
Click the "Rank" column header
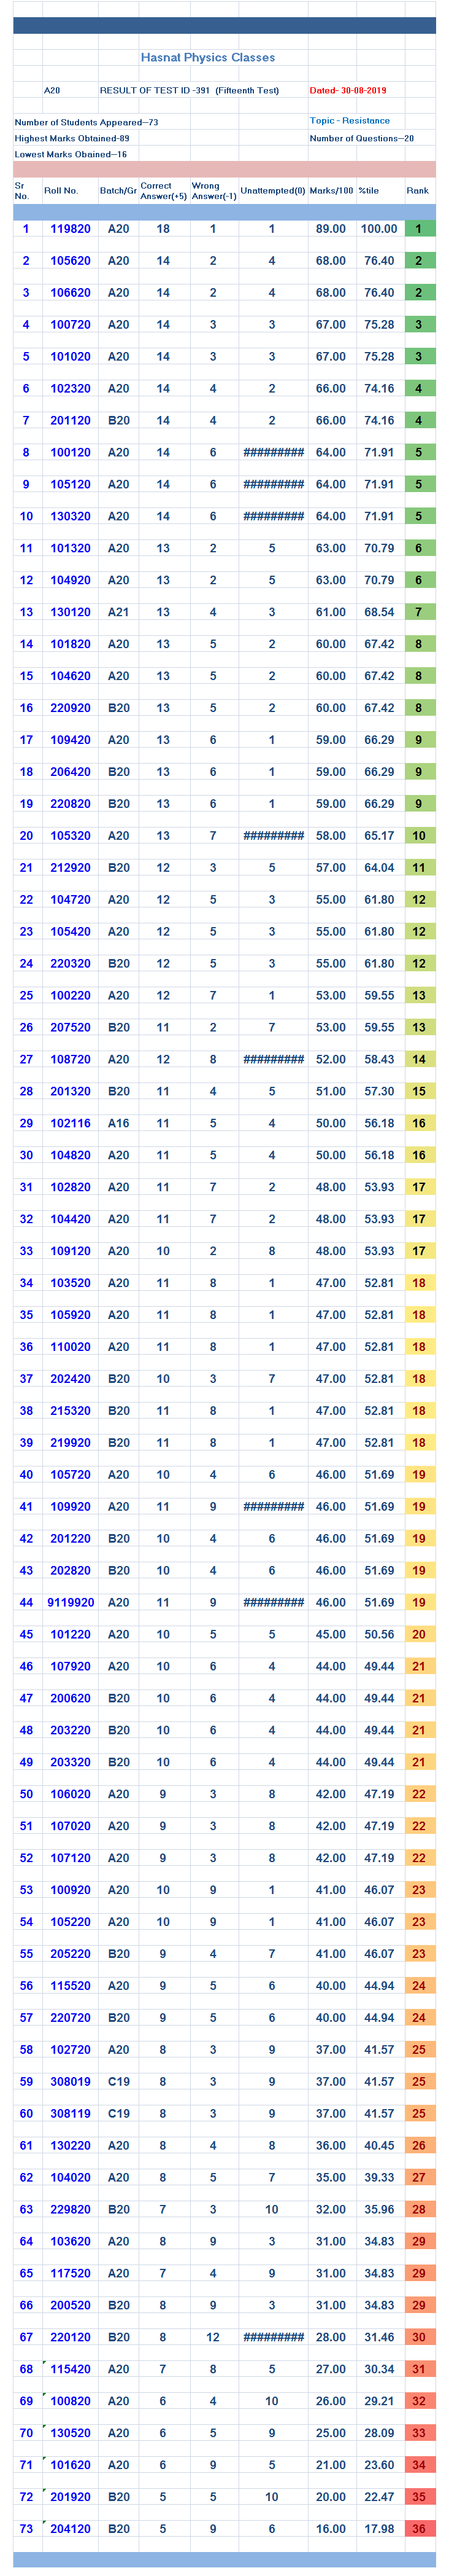[x=417, y=191]
